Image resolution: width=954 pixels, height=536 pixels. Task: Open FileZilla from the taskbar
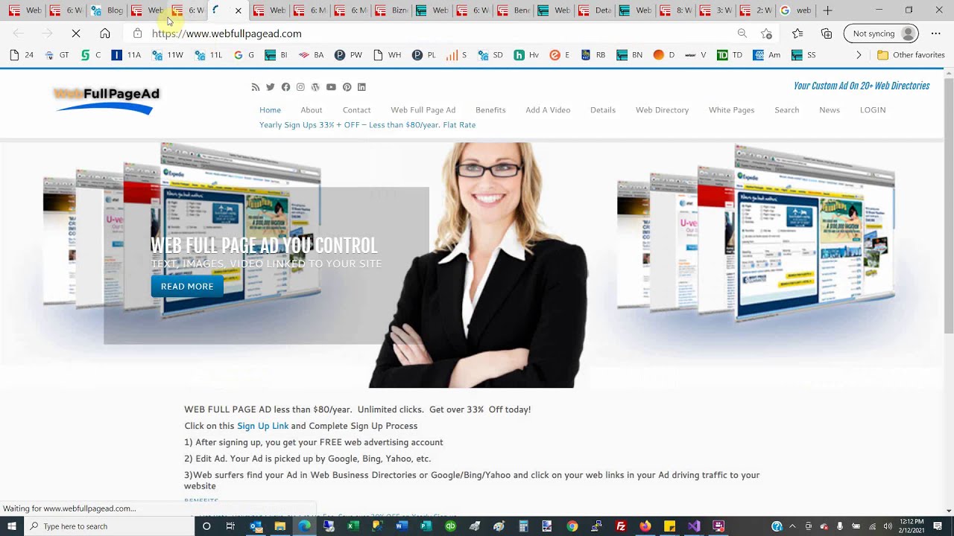coord(620,526)
